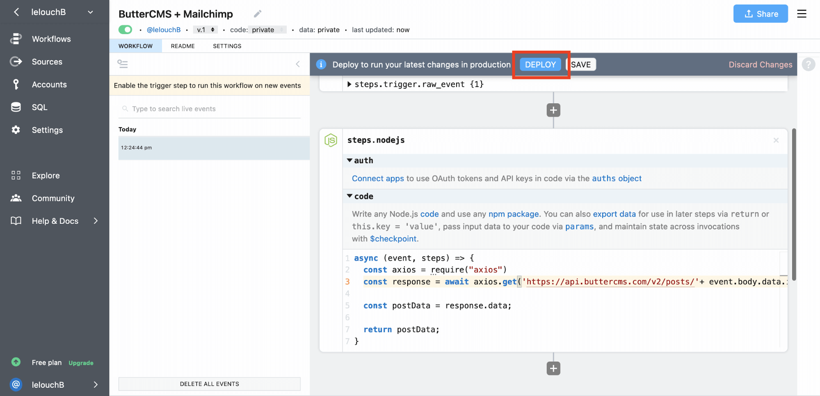
Task: Click the Free plan arrow icon
Action: [x=16, y=362]
